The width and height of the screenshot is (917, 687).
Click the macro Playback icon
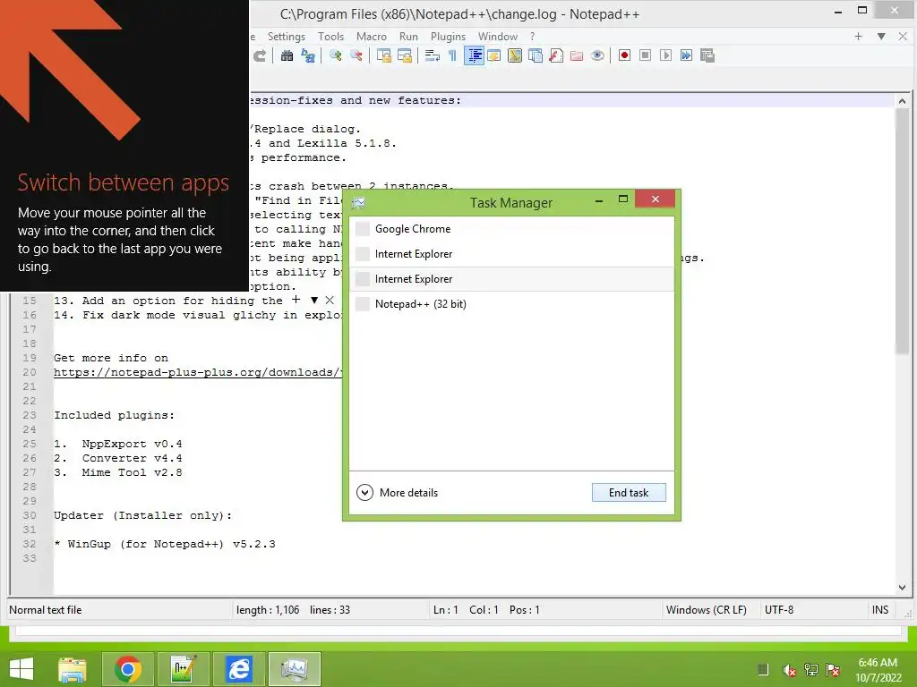(665, 55)
